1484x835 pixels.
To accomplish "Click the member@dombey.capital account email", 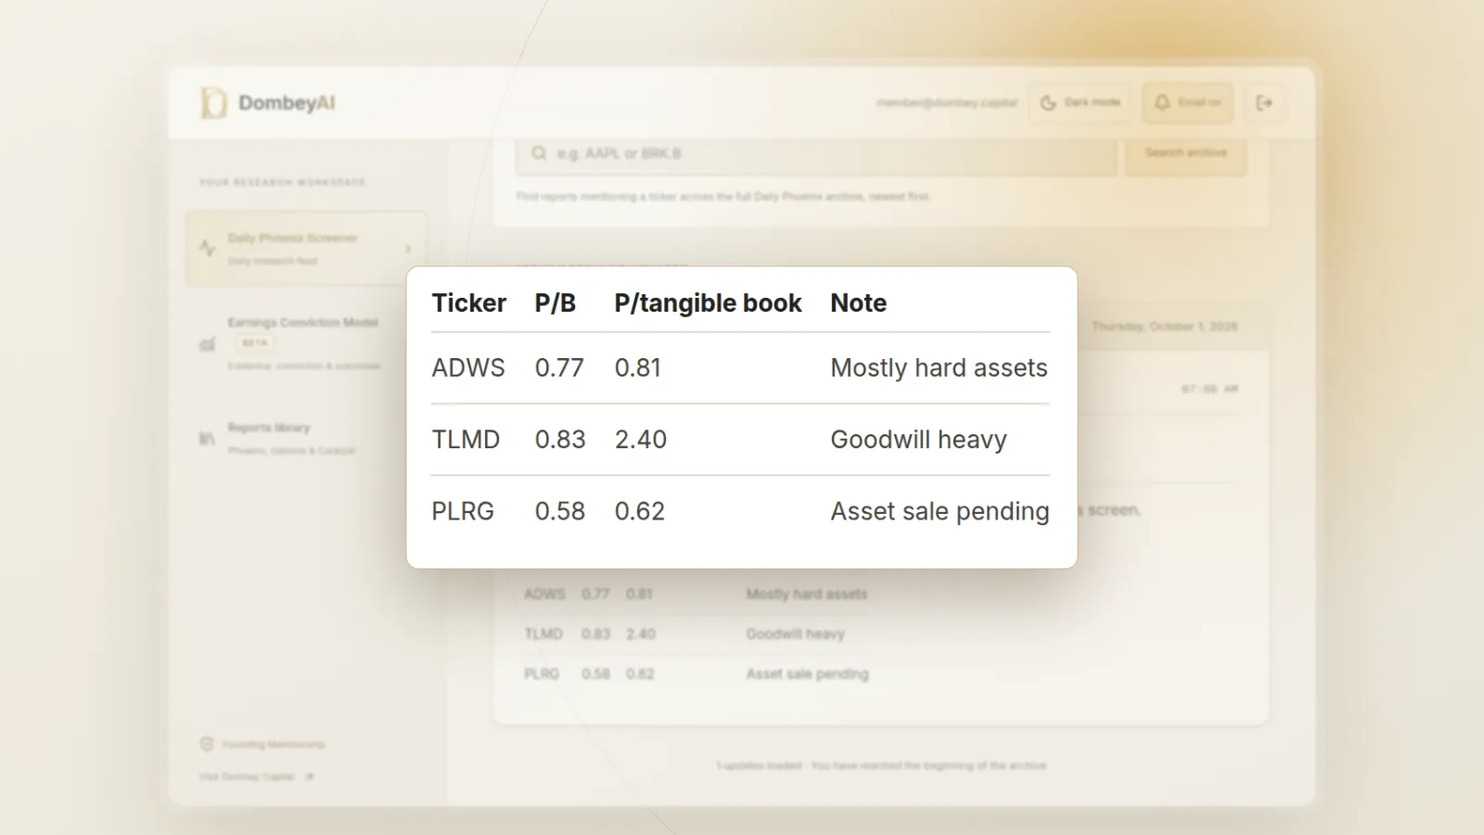I will (947, 103).
